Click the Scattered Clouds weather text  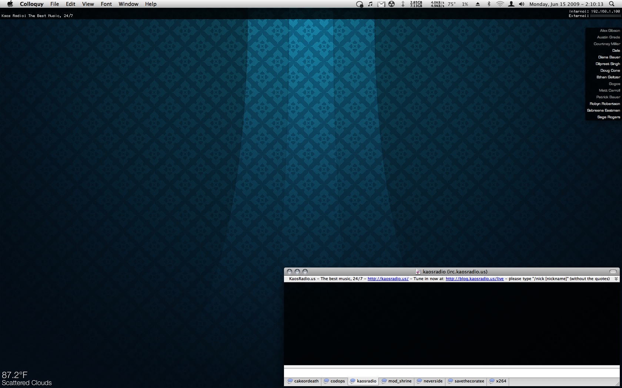pyautogui.click(x=27, y=383)
